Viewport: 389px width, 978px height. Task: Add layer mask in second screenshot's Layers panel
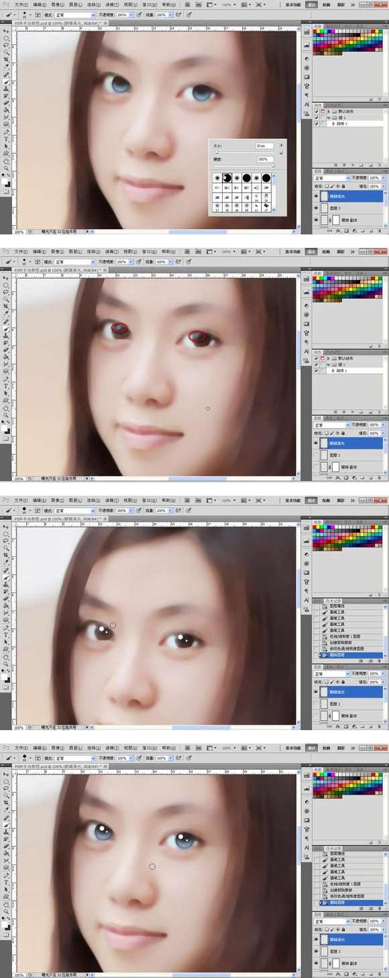coord(346,478)
